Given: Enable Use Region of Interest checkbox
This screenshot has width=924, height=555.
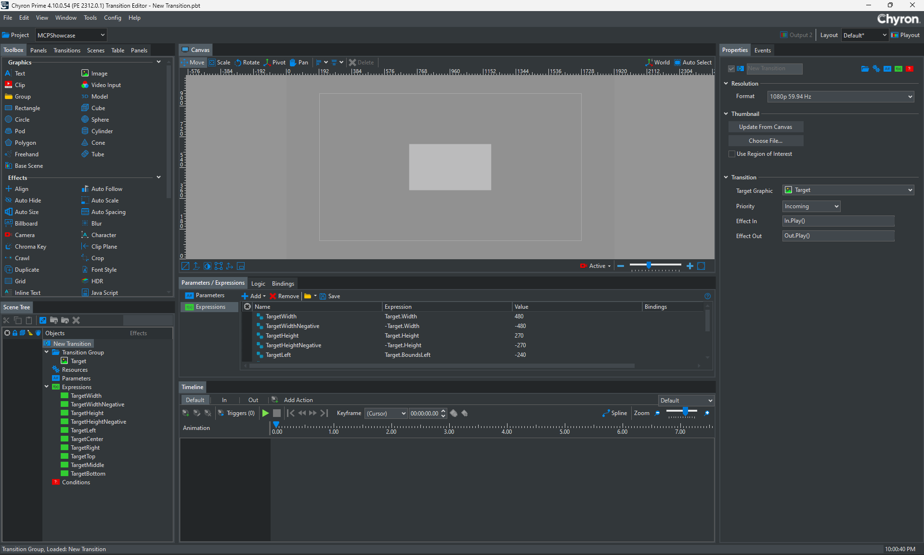Looking at the screenshot, I should [x=732, y=154].
